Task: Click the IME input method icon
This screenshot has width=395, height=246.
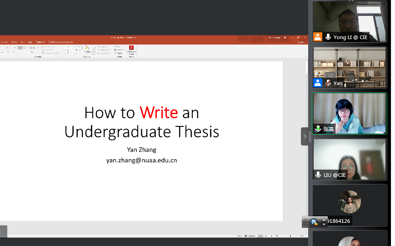Action: [314, 222]
